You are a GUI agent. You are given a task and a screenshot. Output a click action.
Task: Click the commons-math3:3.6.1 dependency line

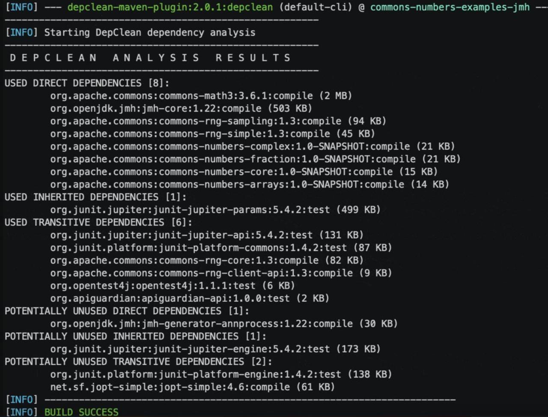coord(201,96)
